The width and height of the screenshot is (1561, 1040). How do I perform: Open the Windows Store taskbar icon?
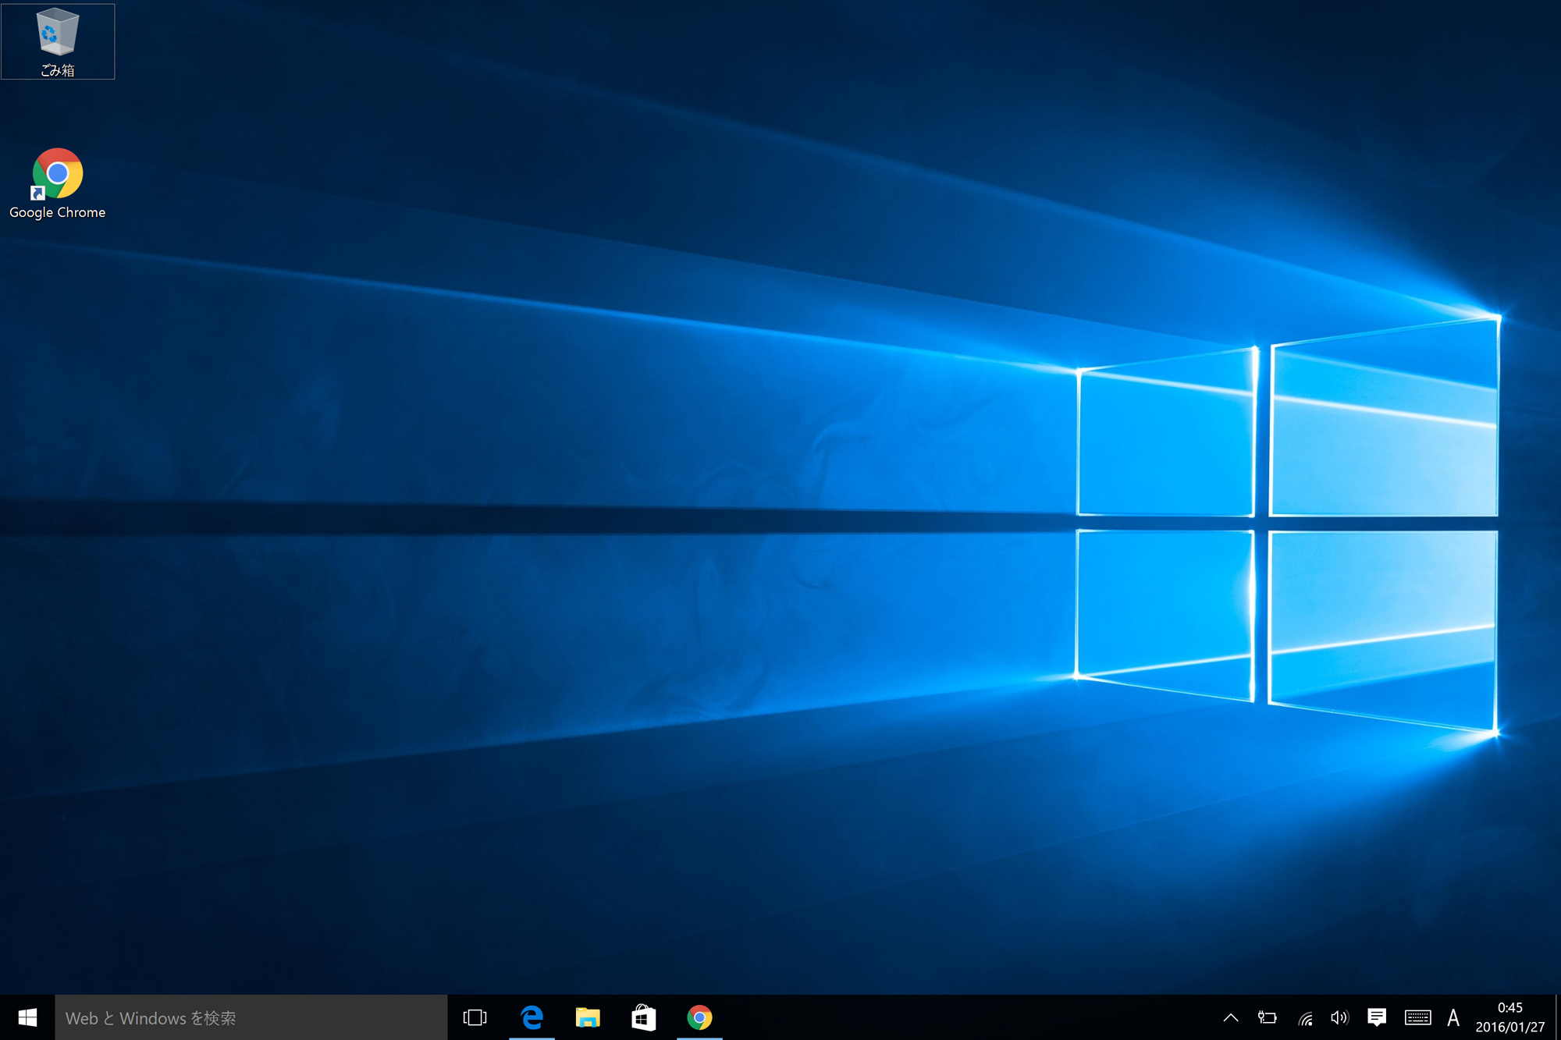pyautogui.click(x=644, y=1017)
